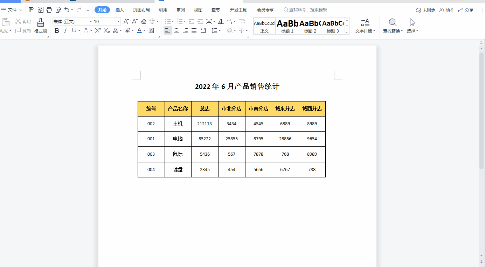Open Print Preview from quick access toolbar
This screenshot has height=267, width=485.
[x=58, y=10]
